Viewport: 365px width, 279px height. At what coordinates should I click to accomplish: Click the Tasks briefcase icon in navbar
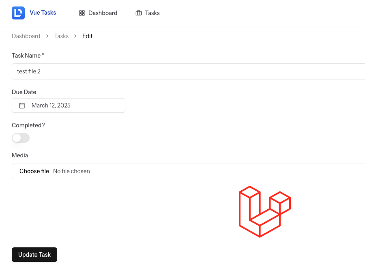pyautogui.click(x=139, y=13)
